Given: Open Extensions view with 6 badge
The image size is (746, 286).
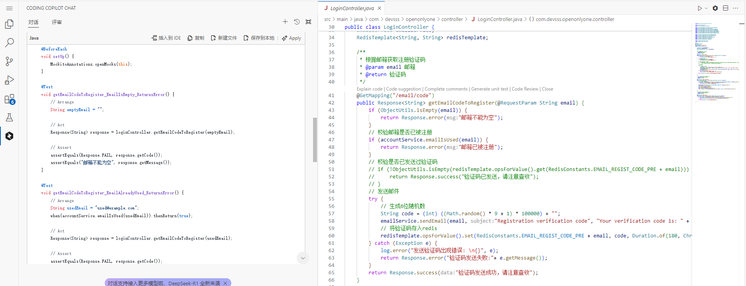Looking at the screenshot, I should click(x=9, y=99).
